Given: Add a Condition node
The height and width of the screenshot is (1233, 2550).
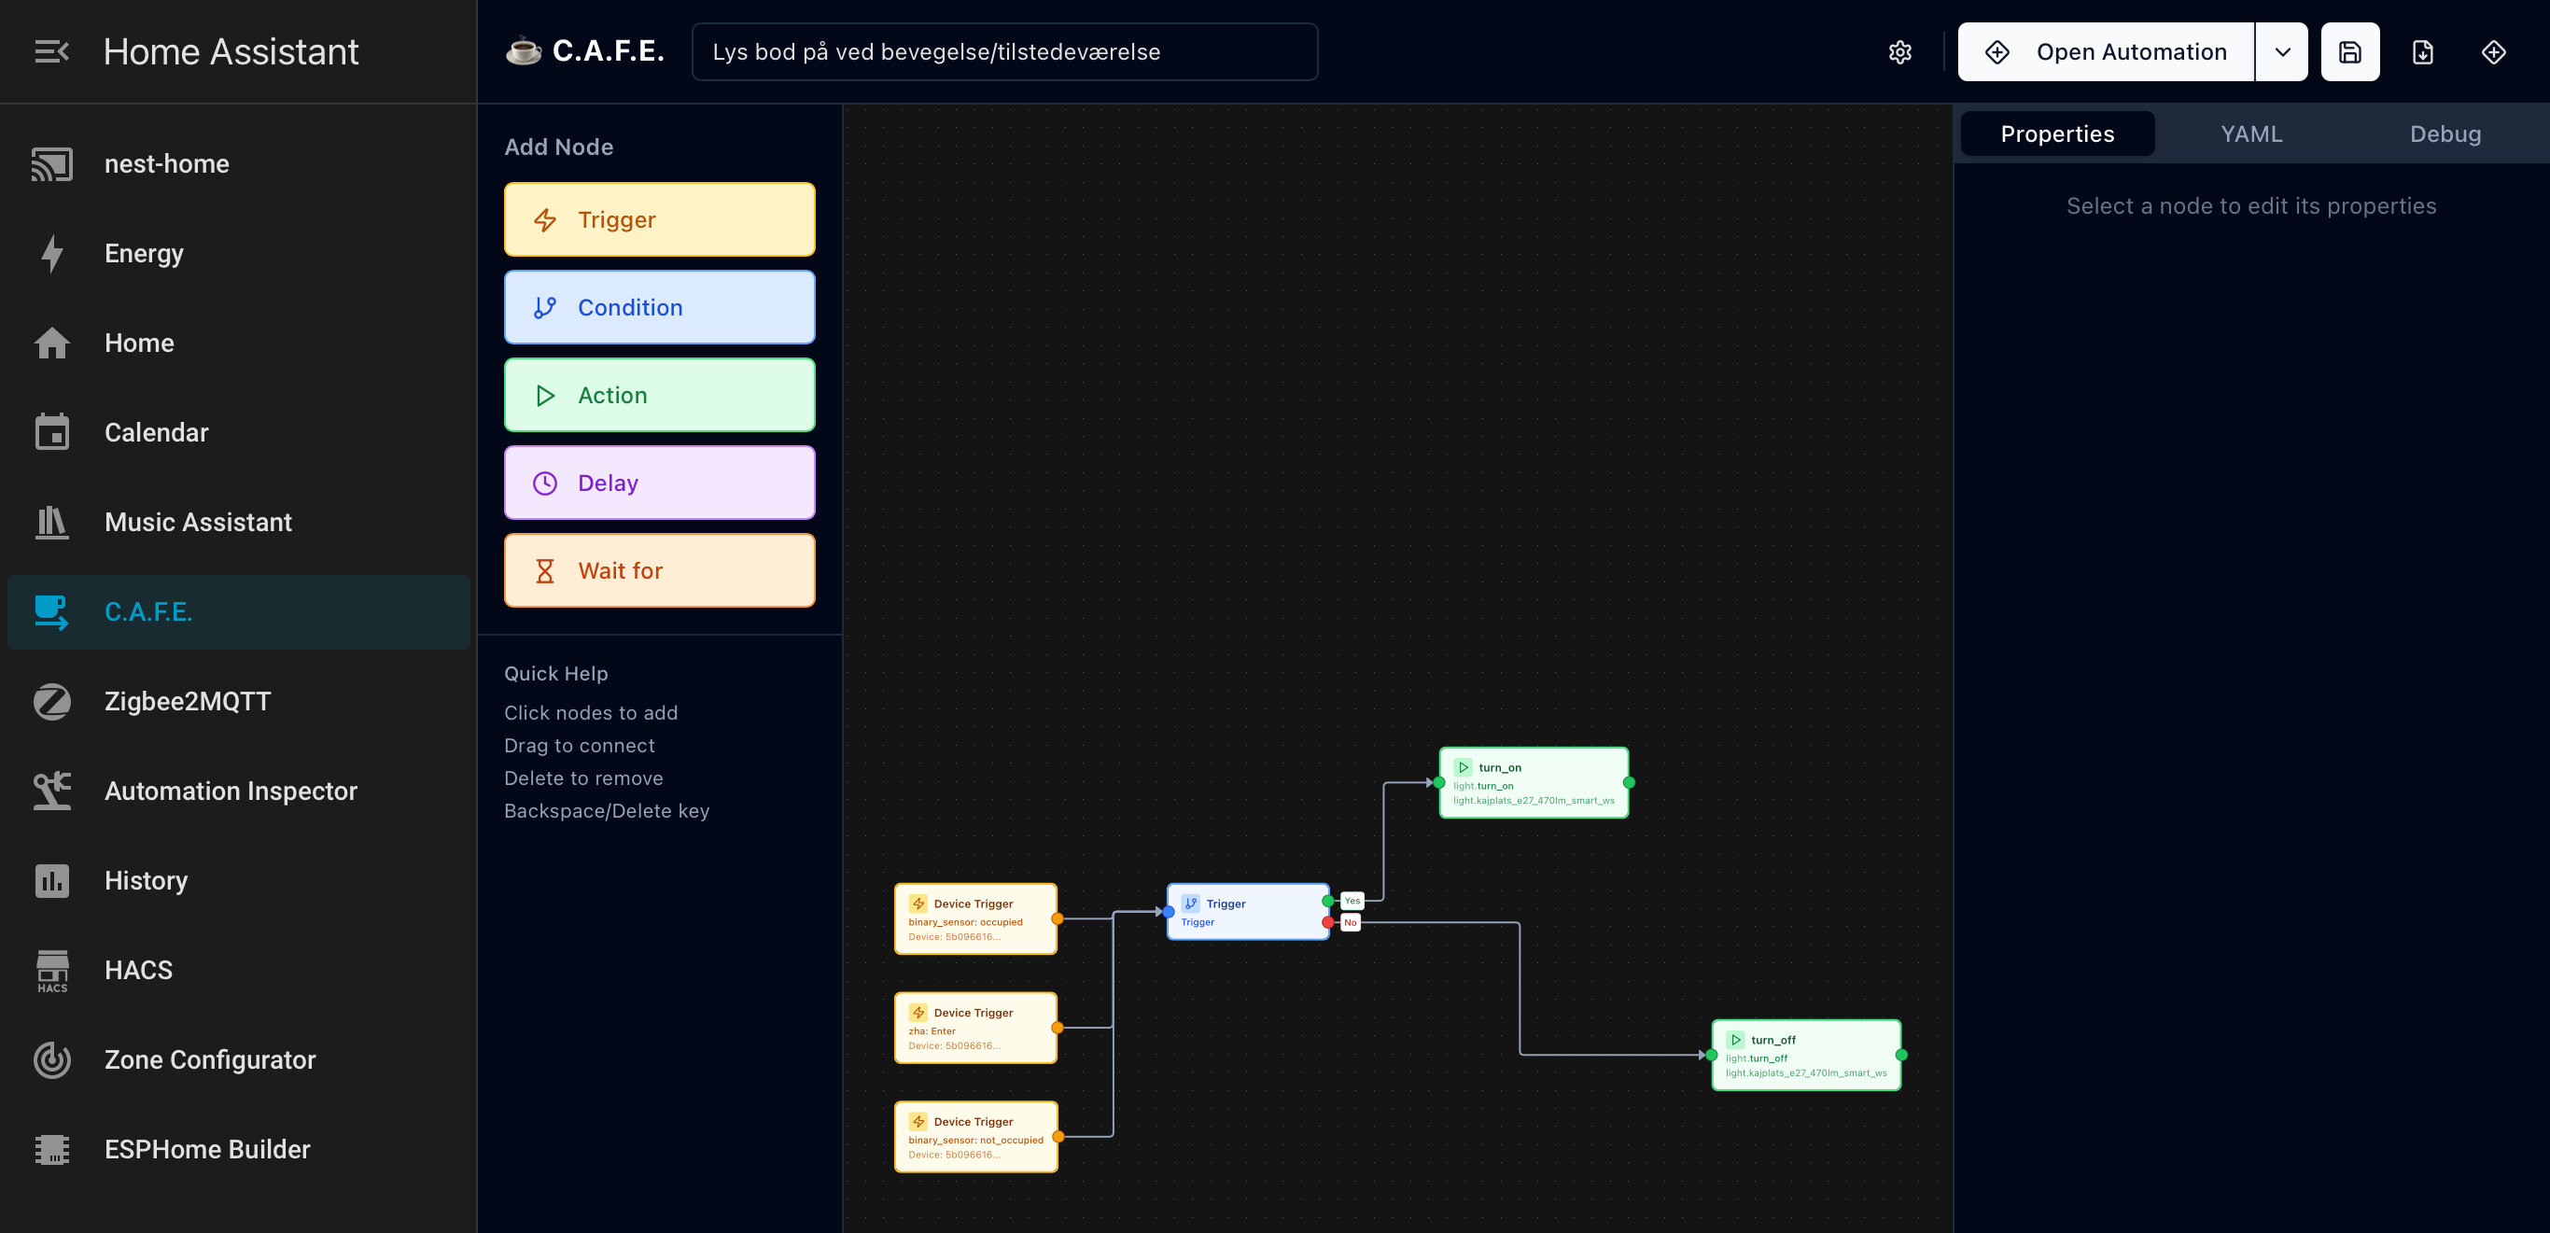Looking at the screenshot, I should tap(659, 308).
